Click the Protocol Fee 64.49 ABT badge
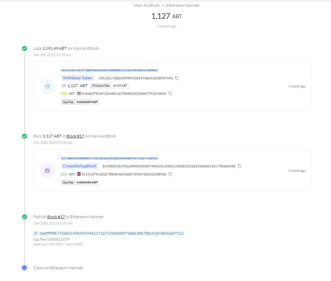 [110, 86]
